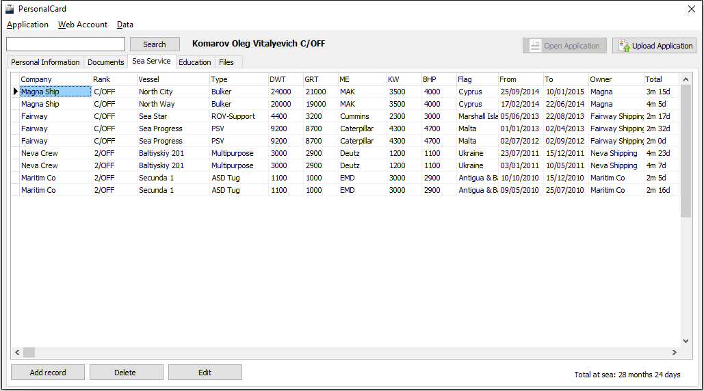The width and height of the screenshot is (704, 391).
Task: Switch to the Documents tab
Action: (x=105, y=62)
